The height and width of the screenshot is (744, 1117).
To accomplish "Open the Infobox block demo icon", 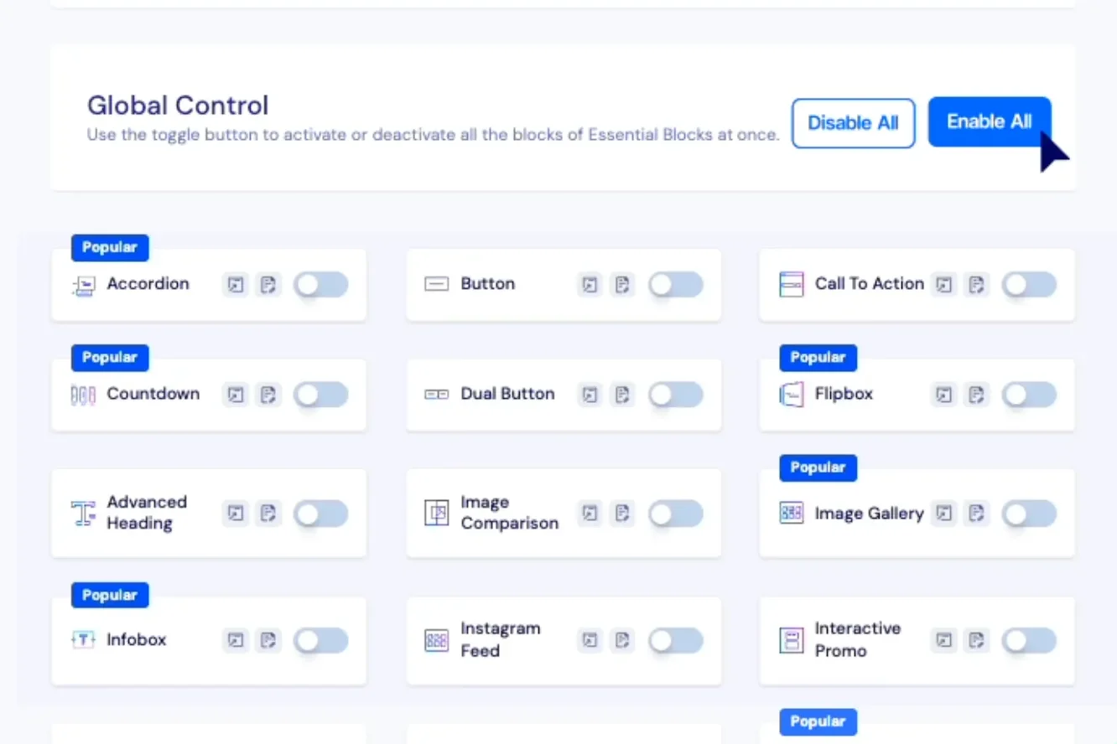I will click(236, 641).
